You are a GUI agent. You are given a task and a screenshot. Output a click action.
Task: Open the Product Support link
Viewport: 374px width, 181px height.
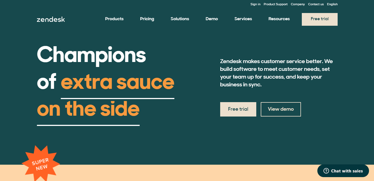point(276,4)
